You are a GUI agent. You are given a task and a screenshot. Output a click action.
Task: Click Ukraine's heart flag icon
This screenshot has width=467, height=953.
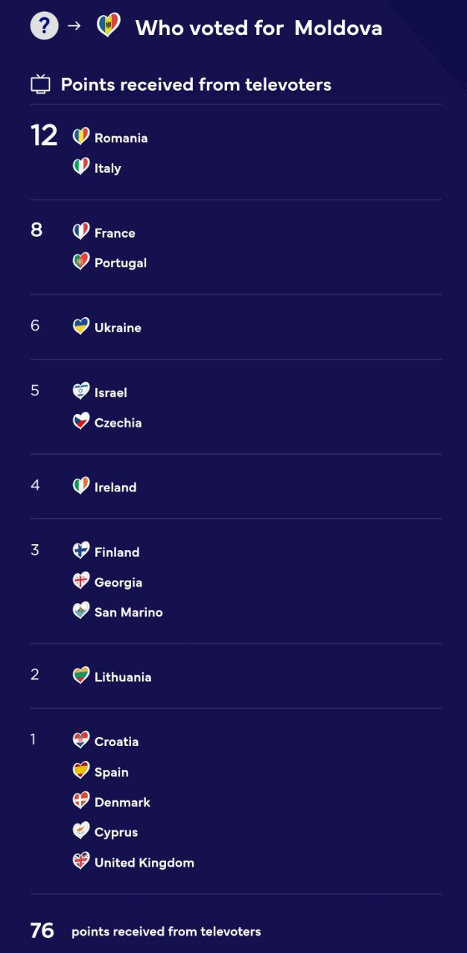(x=81, y=326)
